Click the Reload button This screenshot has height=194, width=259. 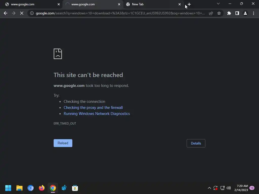[63, 143]
